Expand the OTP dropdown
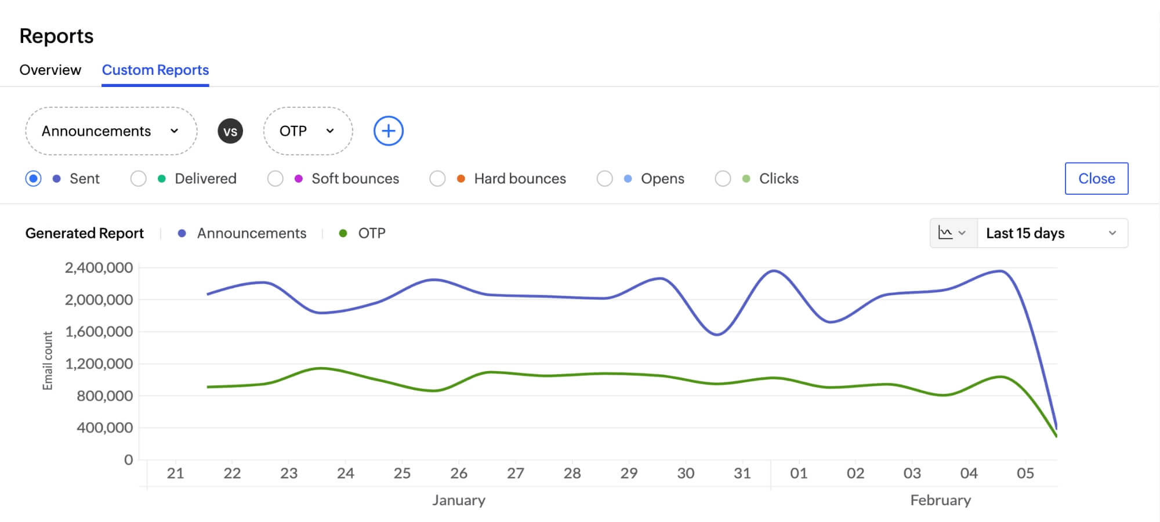Screen dimensions: 1160x522 [307, 131]
